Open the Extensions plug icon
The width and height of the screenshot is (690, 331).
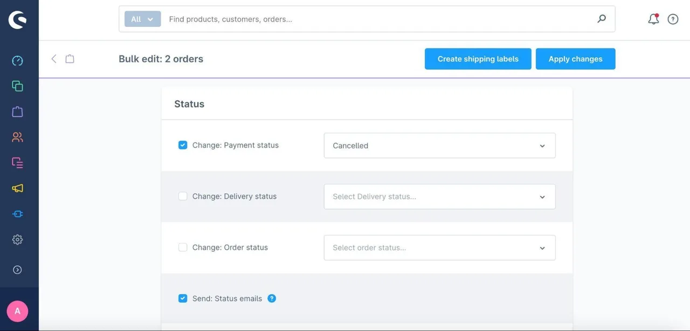[17, 214]
